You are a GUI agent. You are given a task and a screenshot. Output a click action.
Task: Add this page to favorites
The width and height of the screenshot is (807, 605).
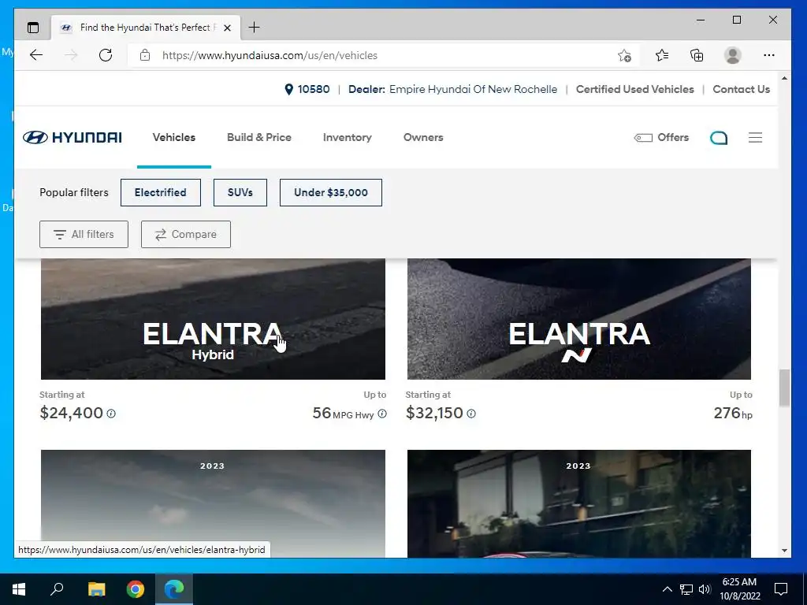[x=624, y=55]
